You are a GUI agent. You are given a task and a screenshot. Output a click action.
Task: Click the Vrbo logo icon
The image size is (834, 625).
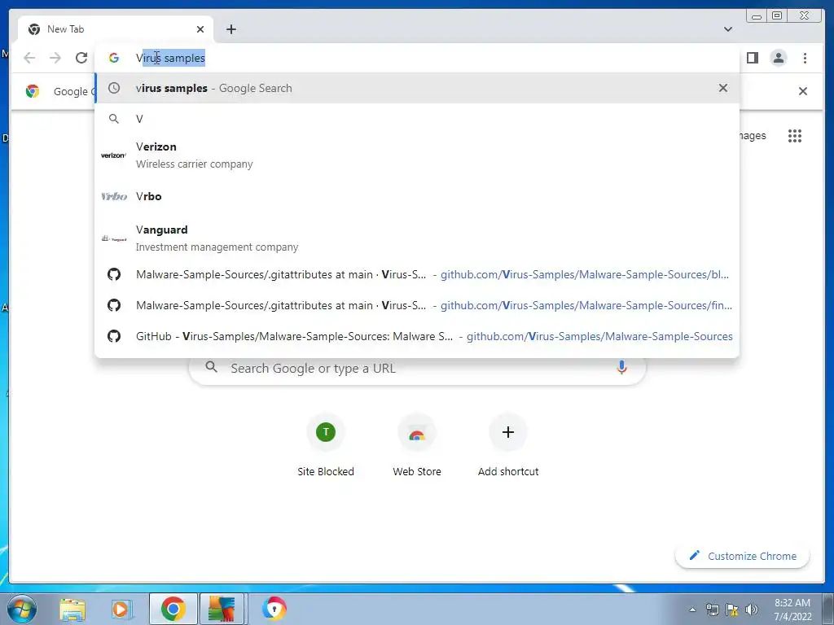[114, 197]
